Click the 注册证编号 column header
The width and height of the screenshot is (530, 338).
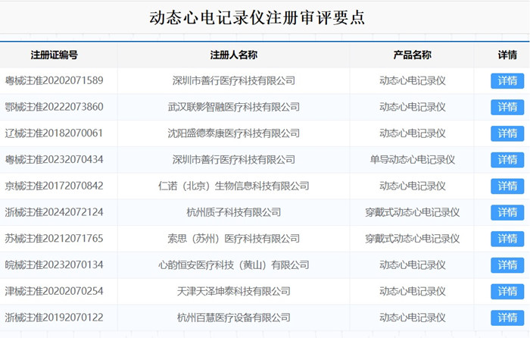click(x=54, y=55)
